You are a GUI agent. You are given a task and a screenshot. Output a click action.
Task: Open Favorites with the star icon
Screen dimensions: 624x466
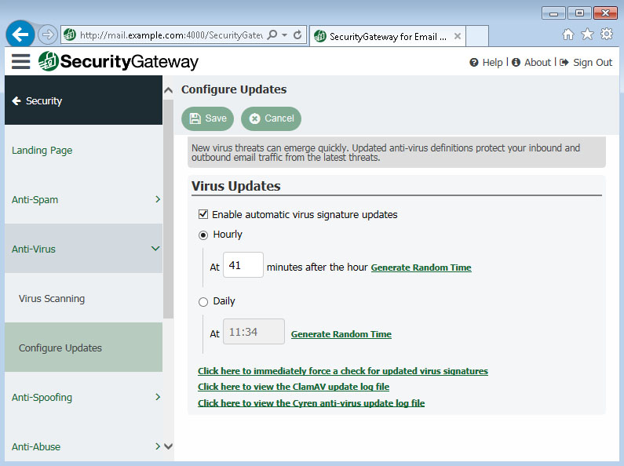click(x=587, y=35)
